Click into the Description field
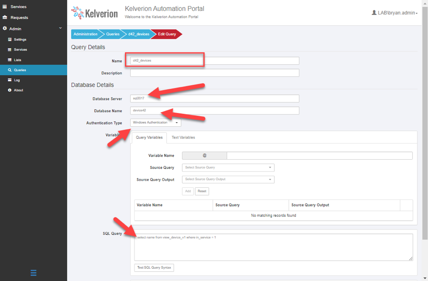Viewport: 428px width, 281px height. (214, 73)
